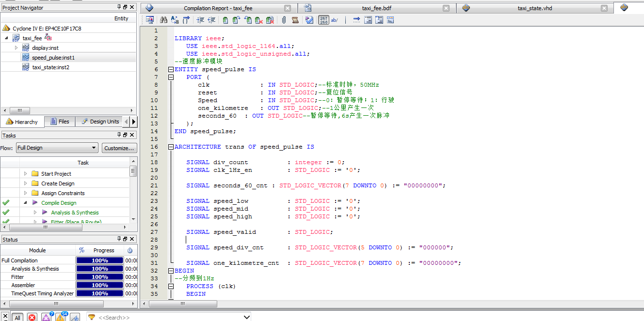Expand the display:inst hierarchy node
This screenshot has width=644, height=321.
click(16, 48)
